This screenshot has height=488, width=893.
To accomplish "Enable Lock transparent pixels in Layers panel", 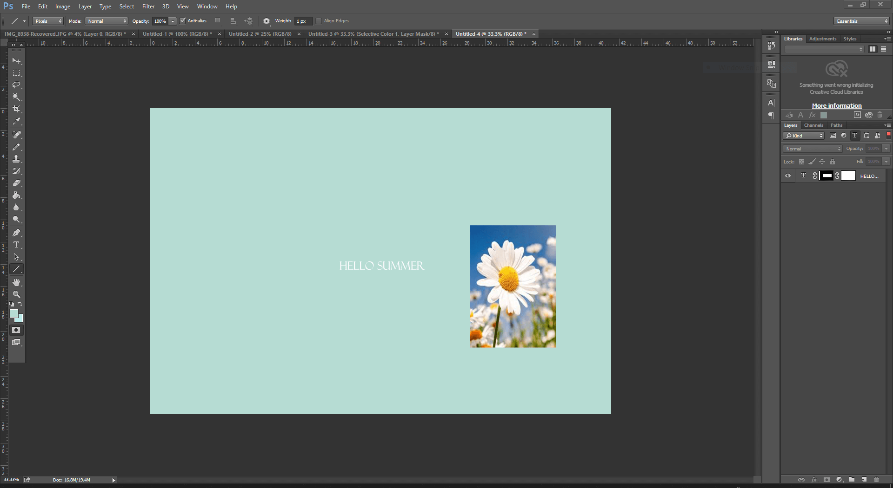I will 801,162.
